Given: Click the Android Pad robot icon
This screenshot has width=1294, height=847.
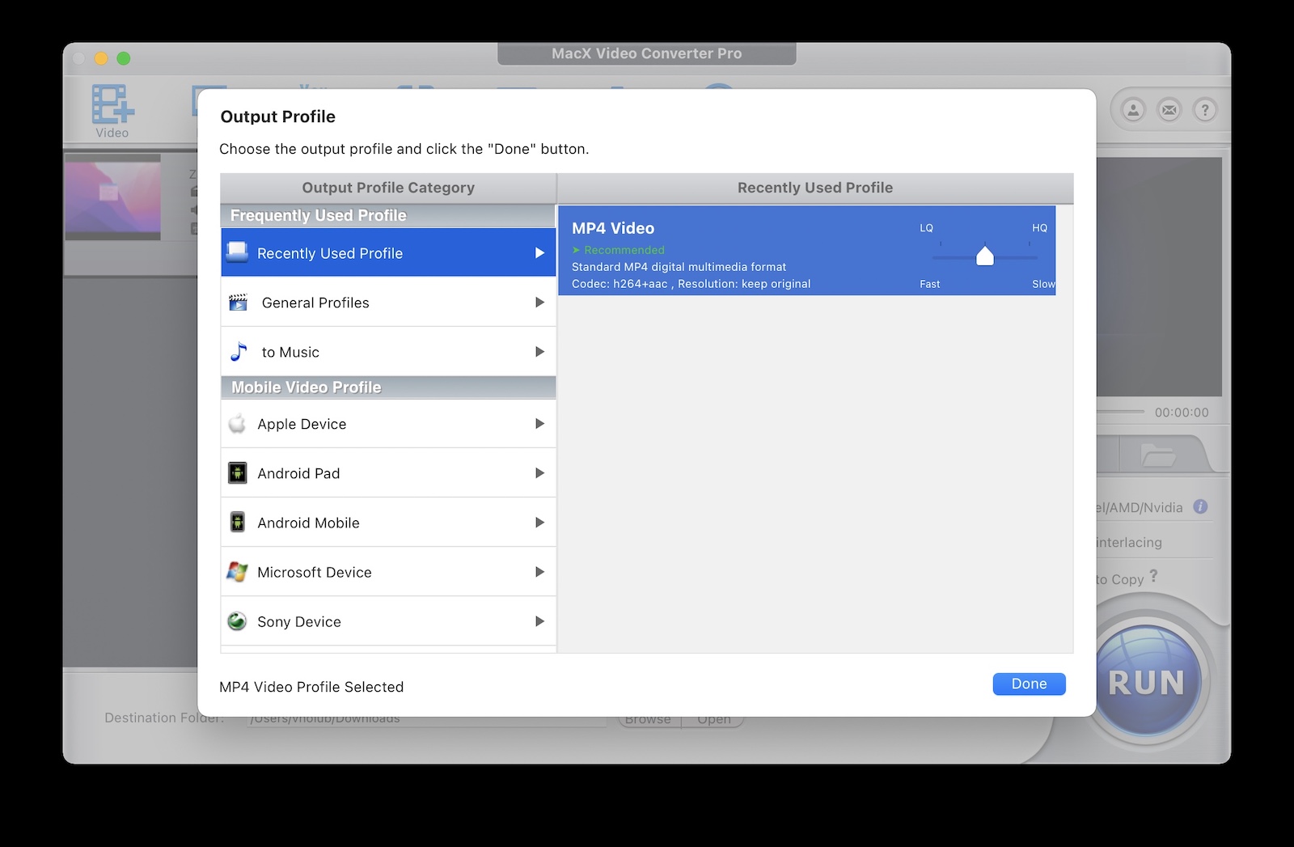Looking at the screenshot, I should pyautogui.click(x=237, y=473).
